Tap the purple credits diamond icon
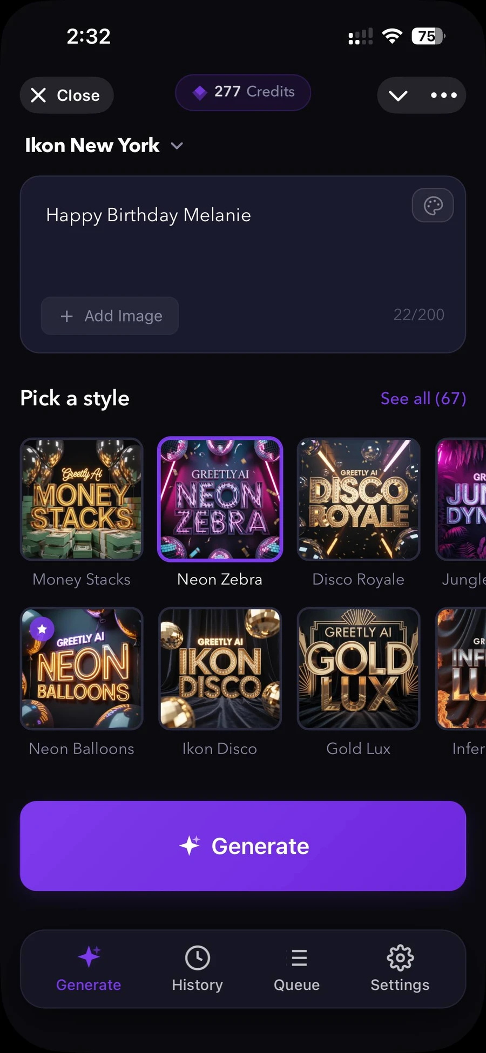Image resolution: width=486 pixels, height=1053 pixels. pyautogui.click(x=200, y=92)
